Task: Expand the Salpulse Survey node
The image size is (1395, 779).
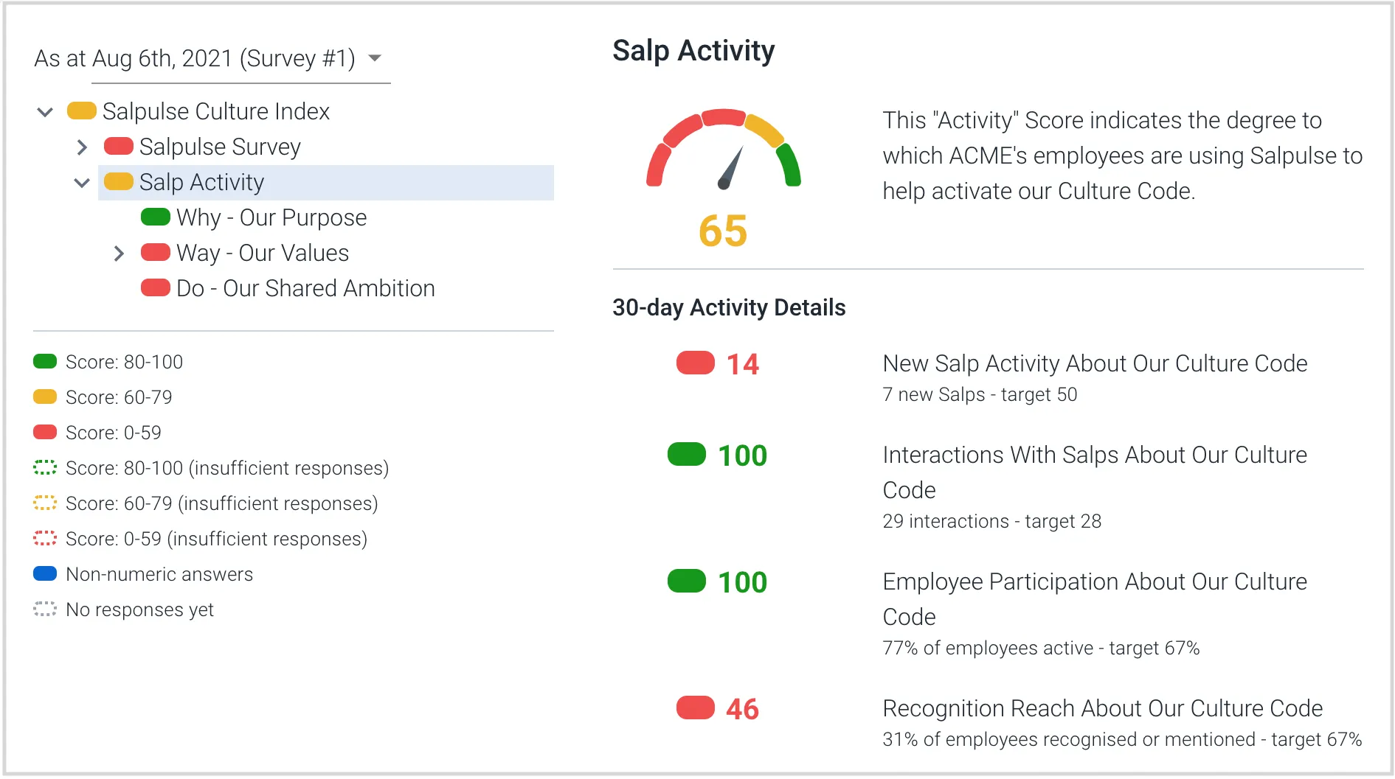Action: pyautogui.click(x=82, y=147)
